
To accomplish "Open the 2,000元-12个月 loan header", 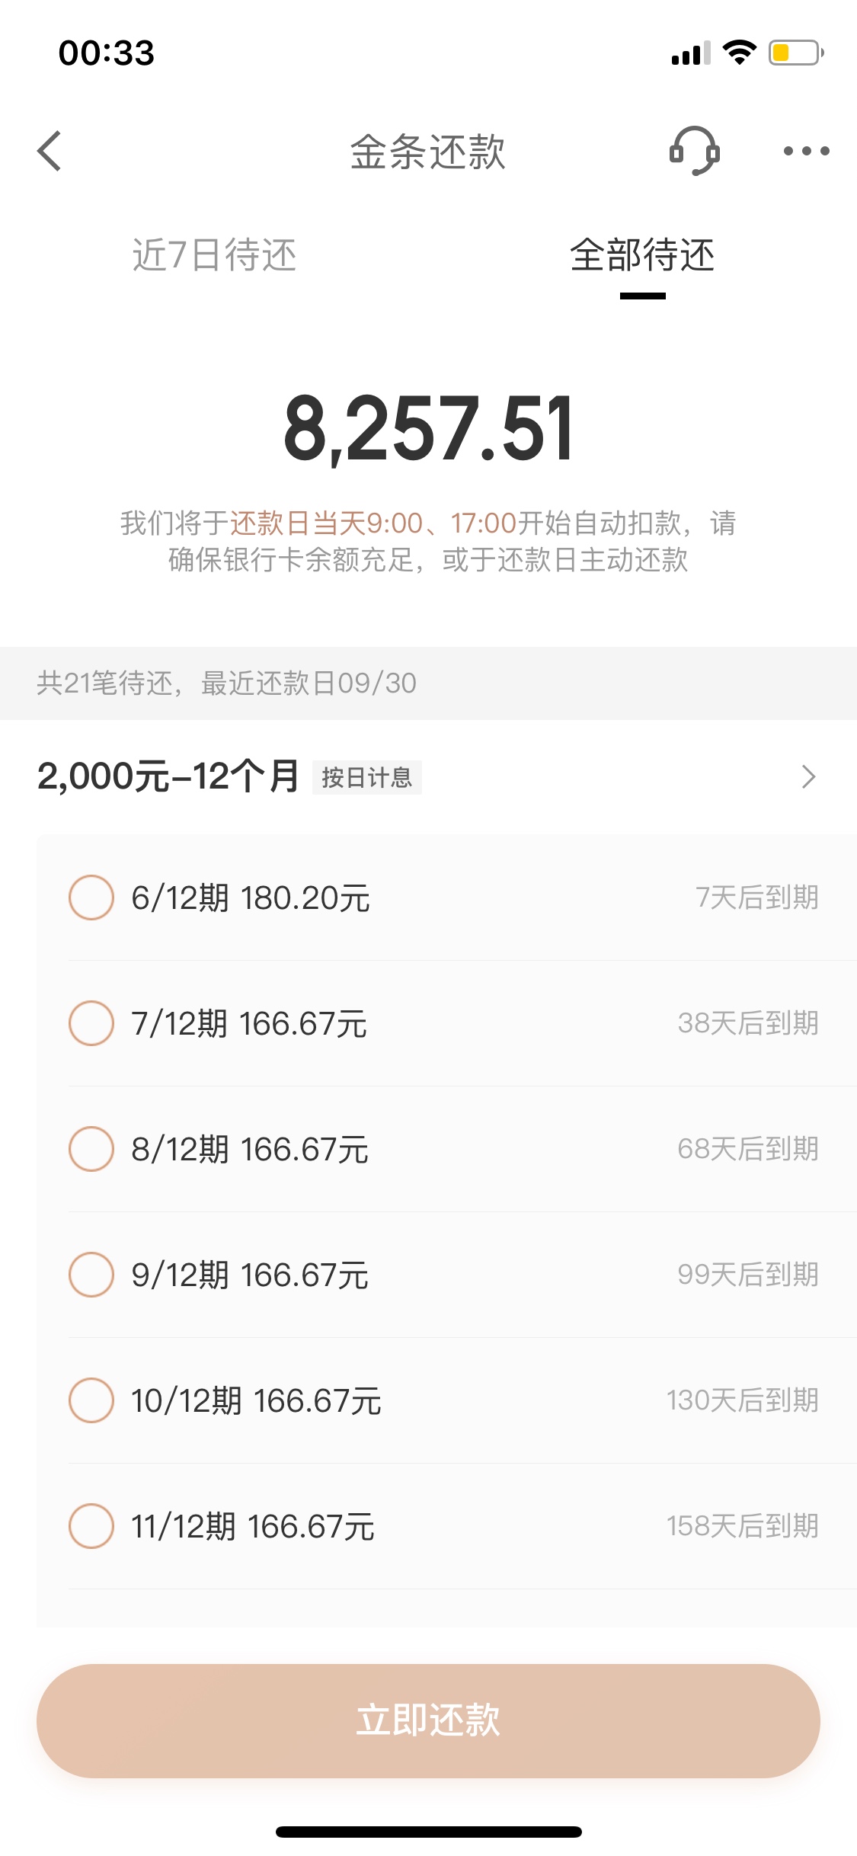I will (x=428, y=777).
